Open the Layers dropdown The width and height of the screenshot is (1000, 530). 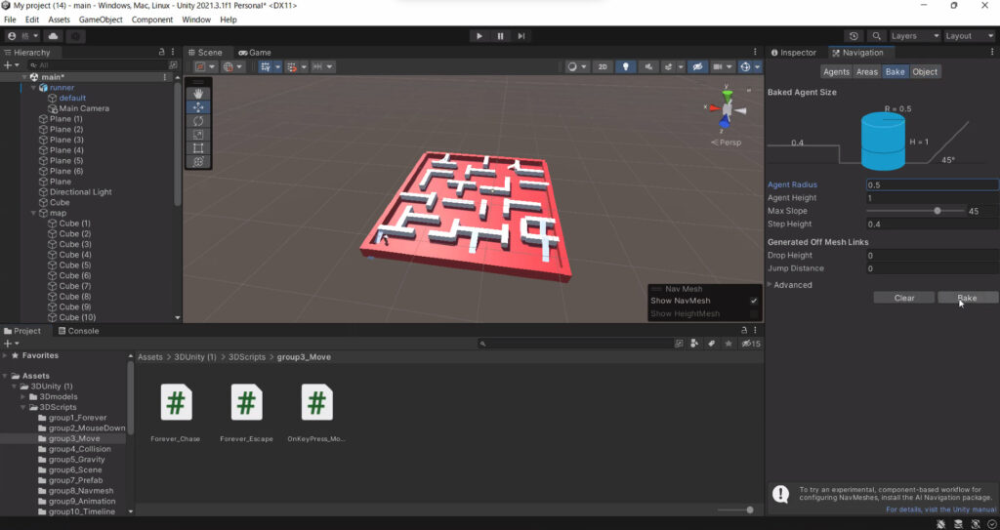tap(912, 36)
